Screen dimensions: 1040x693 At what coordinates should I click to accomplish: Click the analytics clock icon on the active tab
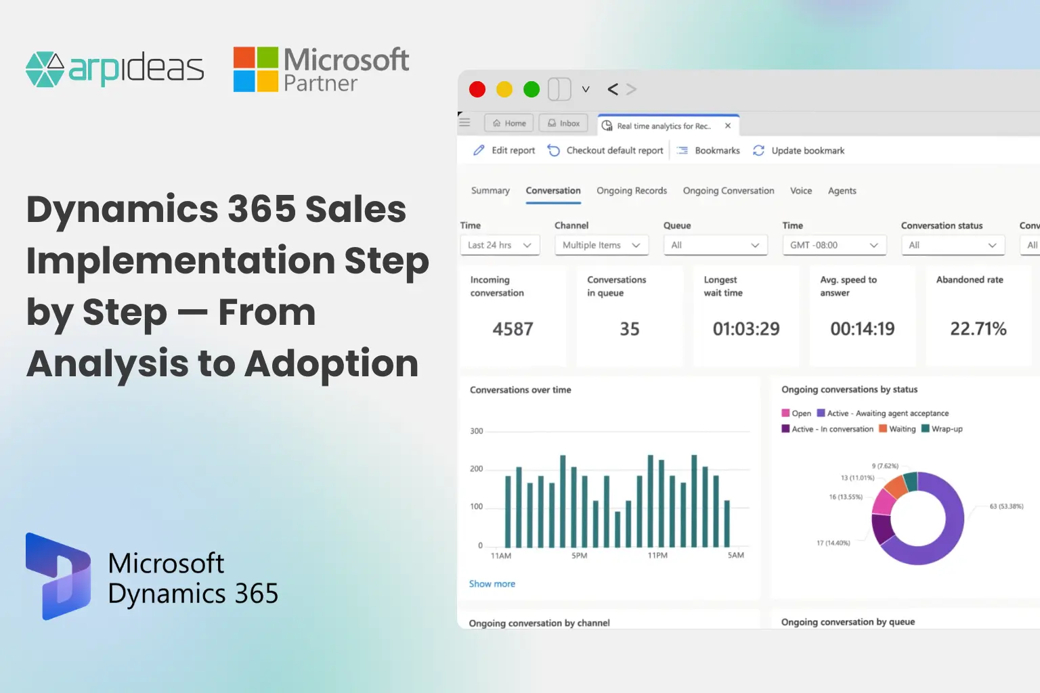click(607, 126)
